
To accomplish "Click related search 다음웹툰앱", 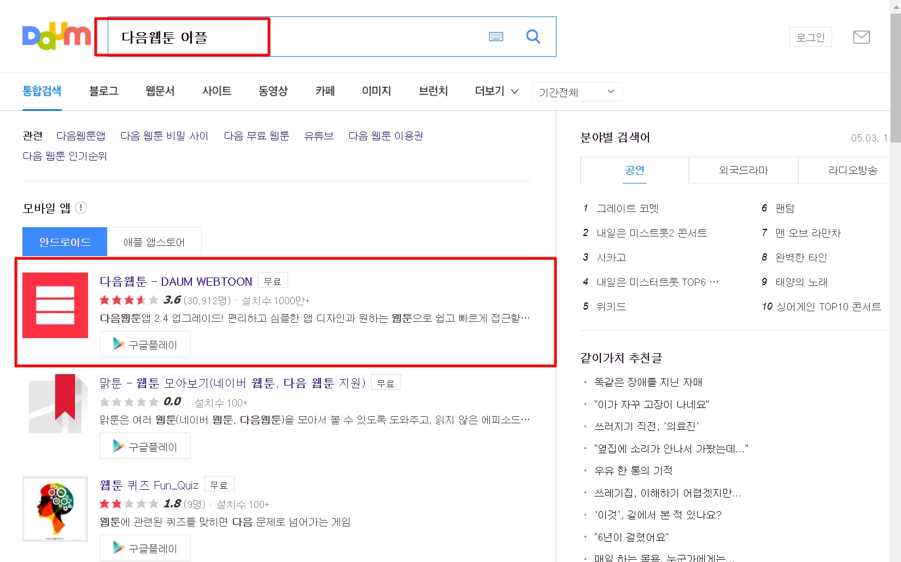I will [x=81, y=135].
